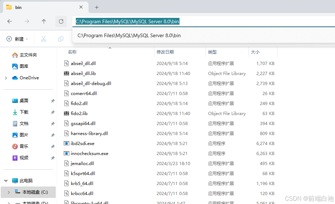Click the 2024/3/23 18:10 date cell
Image resolution: width=335 pixels, height=204 pixels.
(x=173, y=164)
